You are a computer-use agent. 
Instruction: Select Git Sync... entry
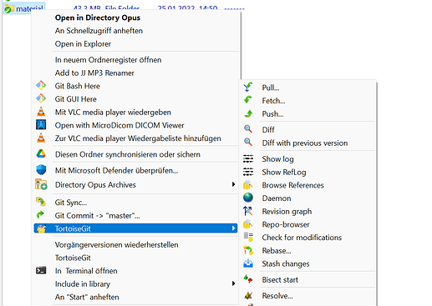click(x=71, y=203)
